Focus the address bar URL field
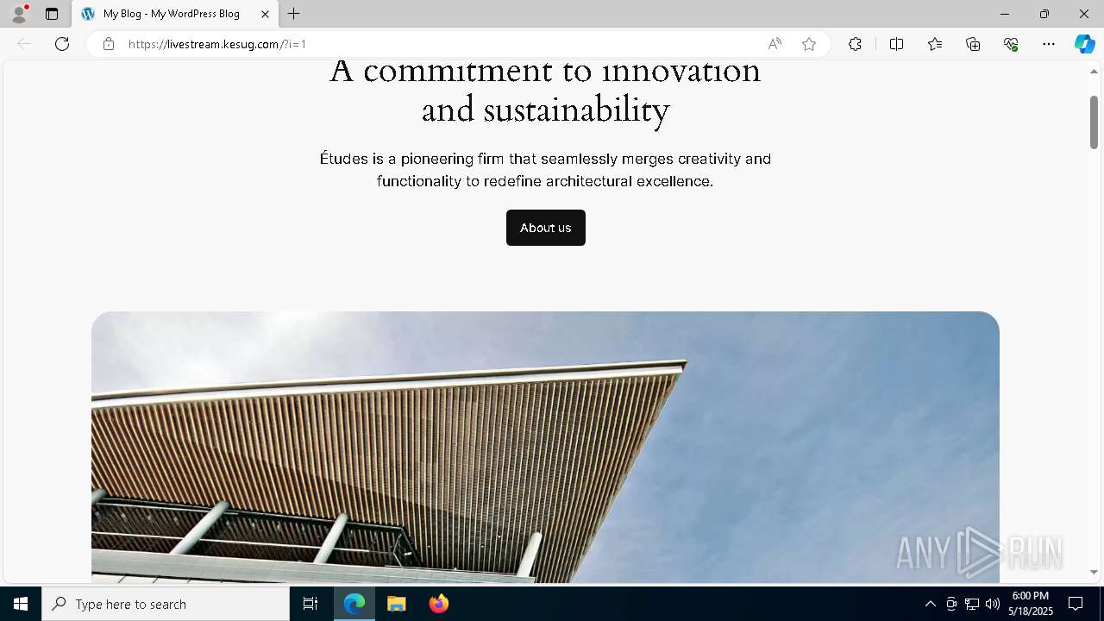The height and width of the screenshot is (621, 1104). tap(440, 44)
